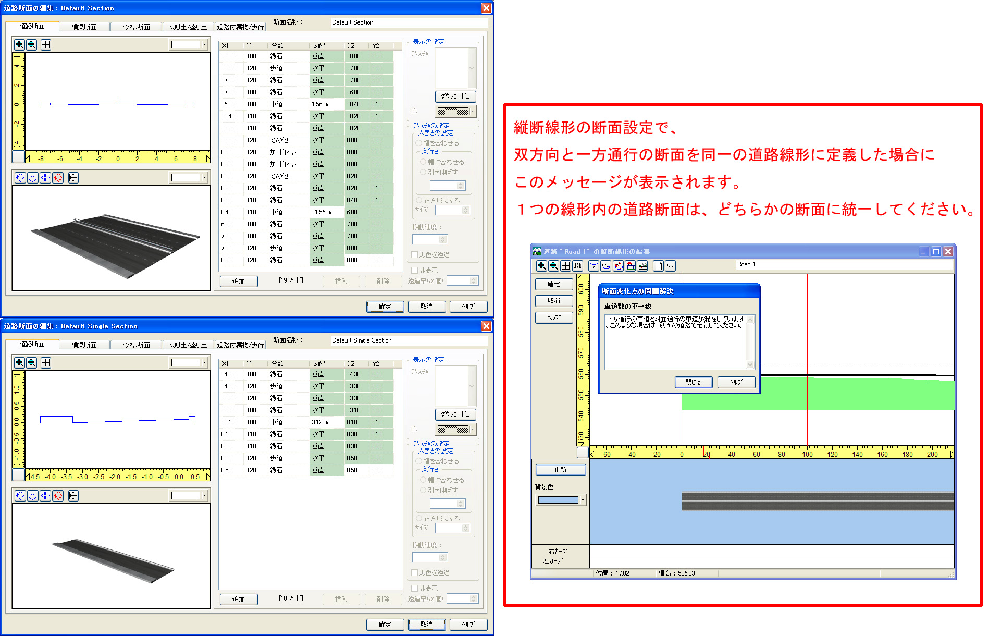The width and height of the screenshot is (989, 636).
Task: Open 道路付属物/歩行 tab in Default Section dialog
Action: click(x=240, y=27)
